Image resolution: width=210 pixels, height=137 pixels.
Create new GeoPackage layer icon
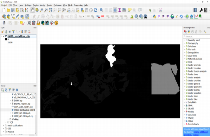[x=9, y=17]
